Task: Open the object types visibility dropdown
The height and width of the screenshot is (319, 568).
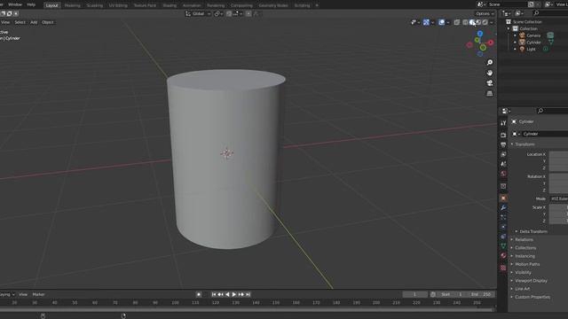Action: pyautogui.click(x=415, y=22)
